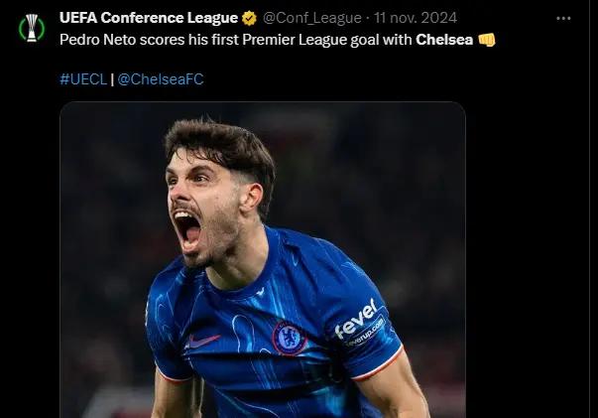Open the #UECL hashtag

[82, 78]
